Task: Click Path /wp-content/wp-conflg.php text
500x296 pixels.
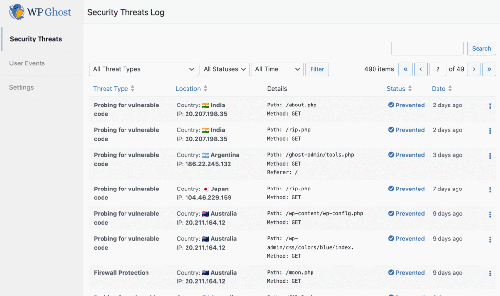Action: pos(315,213)
